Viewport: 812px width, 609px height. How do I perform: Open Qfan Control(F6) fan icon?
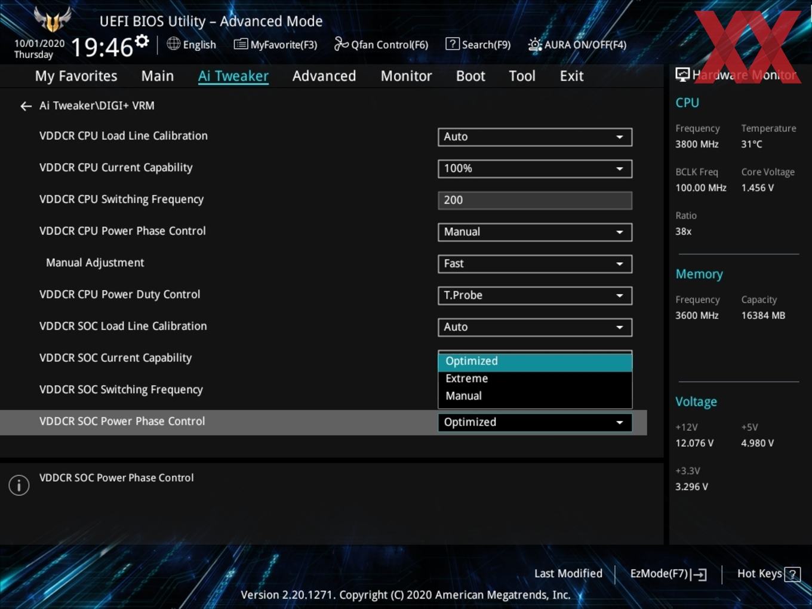(x=341, y=44)
